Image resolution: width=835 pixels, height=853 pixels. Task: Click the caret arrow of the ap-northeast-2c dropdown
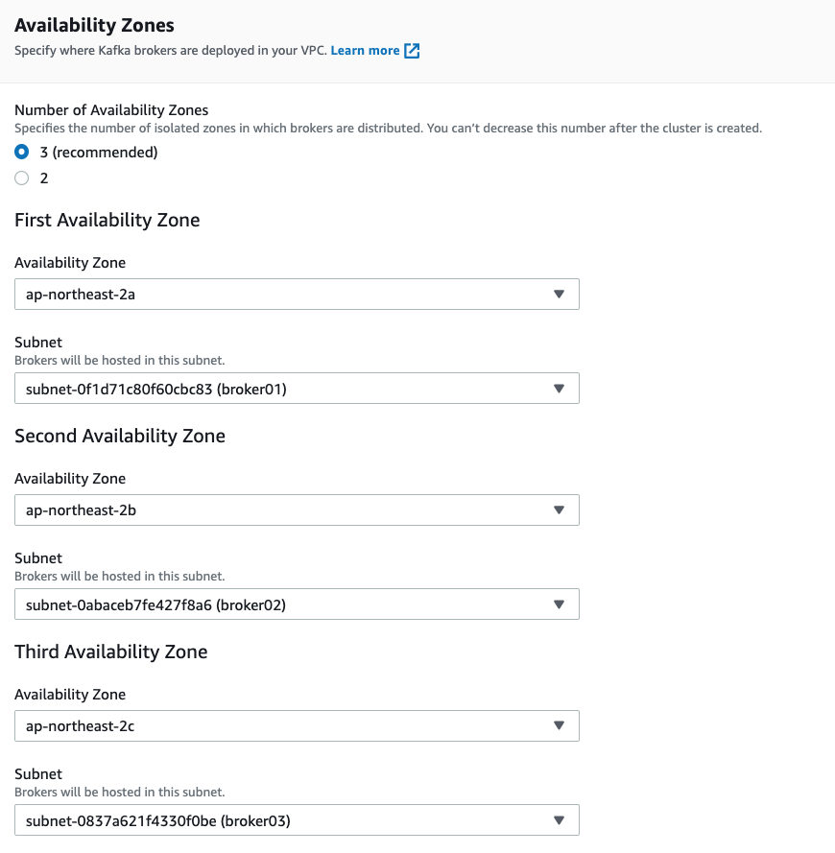[x=559, y=725]
